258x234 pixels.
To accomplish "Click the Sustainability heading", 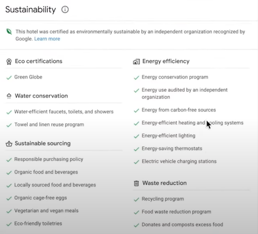I will tap(30, 10).
